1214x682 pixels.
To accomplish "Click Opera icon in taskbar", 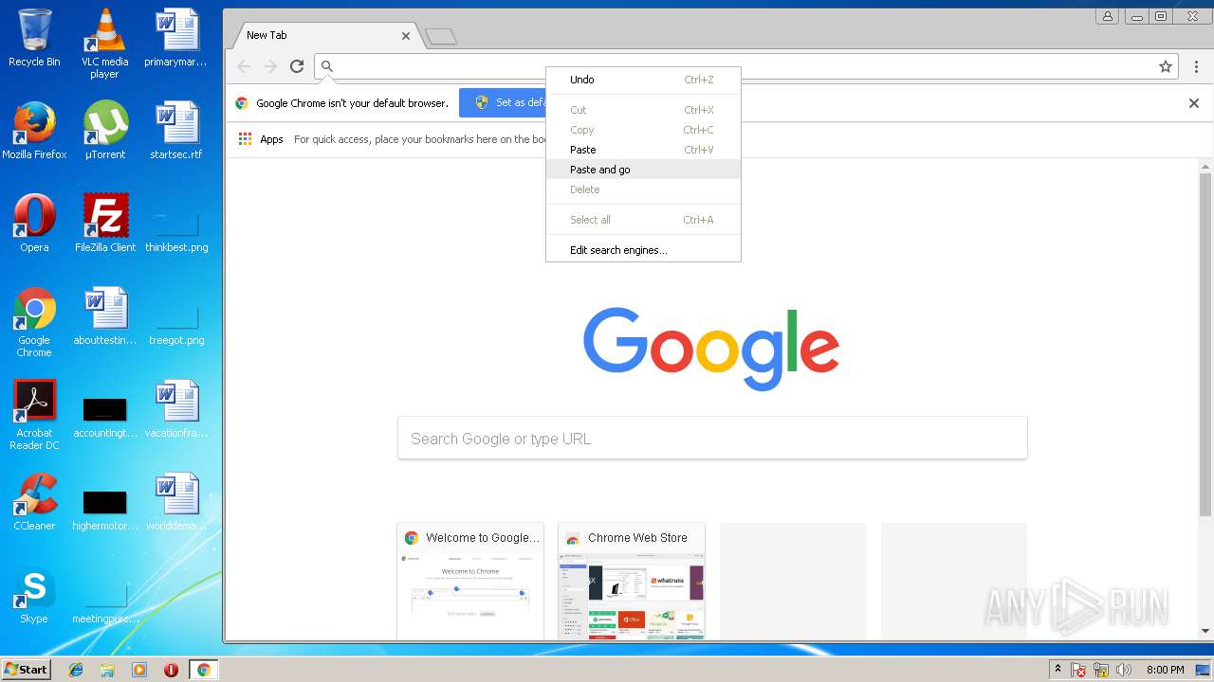I will (x=171, y=670).
